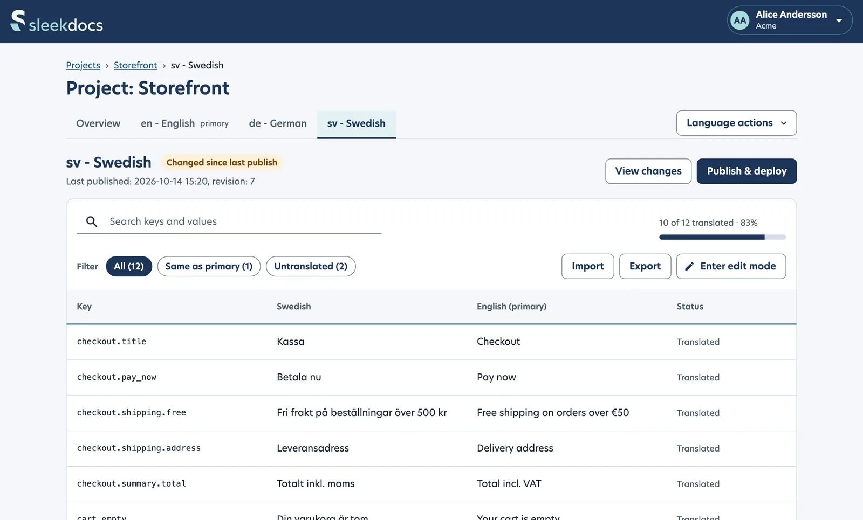Click the pencil icon in Enter edit mode

tap(689, 266)
